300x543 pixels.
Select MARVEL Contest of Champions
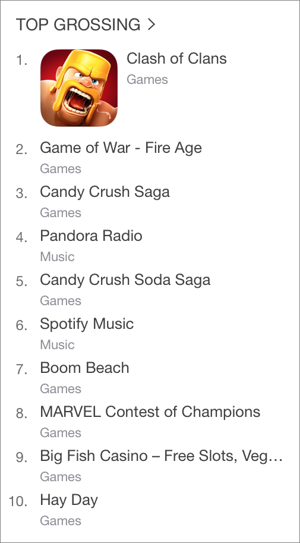(x=150, y=412)
